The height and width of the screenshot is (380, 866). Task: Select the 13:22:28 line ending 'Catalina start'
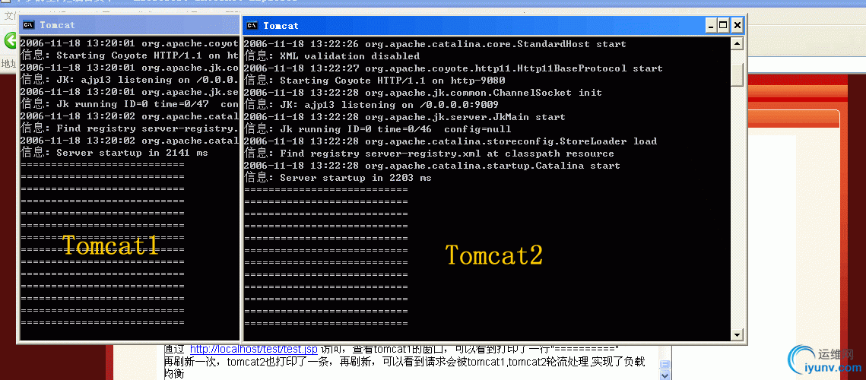(x=432, y=165)
